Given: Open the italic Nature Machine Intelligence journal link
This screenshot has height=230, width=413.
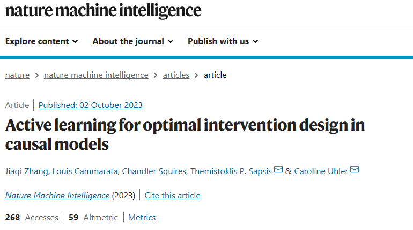Looking at the screenshot, I should (x=57, y=195).
